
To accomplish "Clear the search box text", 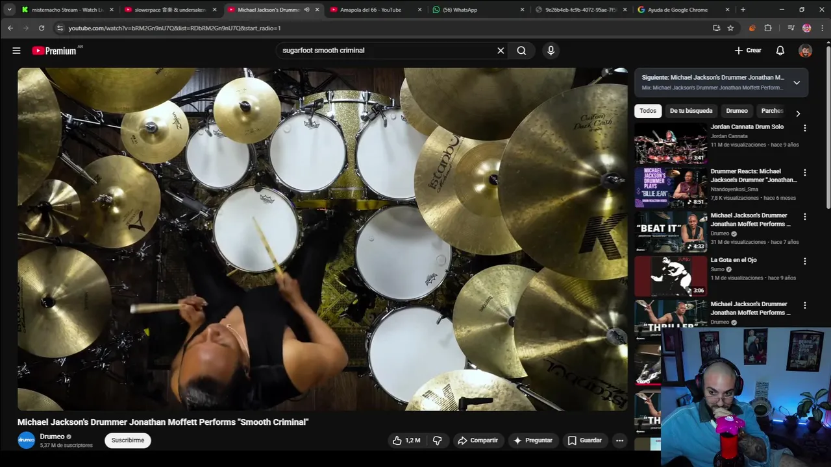I will [501, 51].
